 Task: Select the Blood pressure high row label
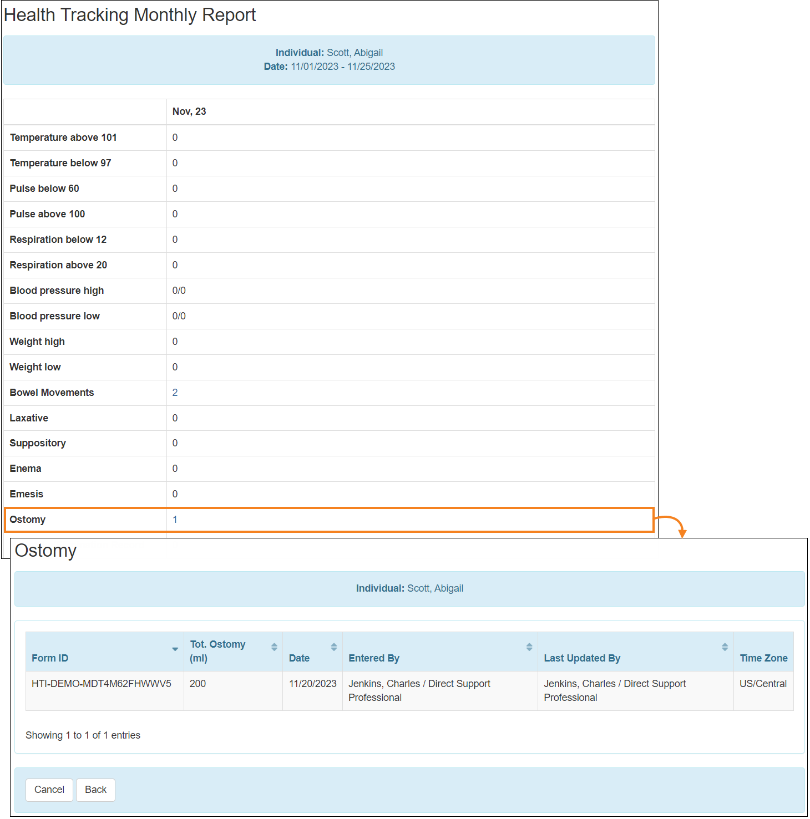pyautogui.click(x=57, y=291)
